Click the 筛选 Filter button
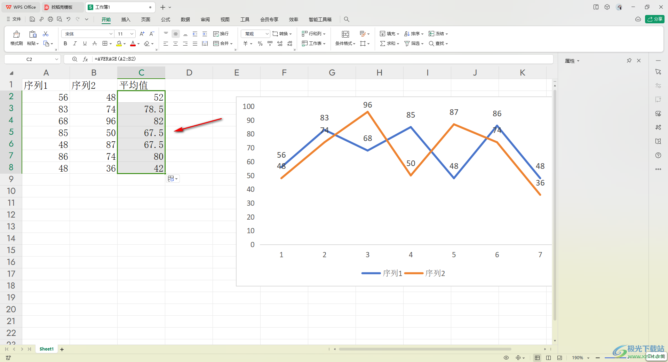Image resolution: width=668 pixels, height=362 pixels. [414, 44]
